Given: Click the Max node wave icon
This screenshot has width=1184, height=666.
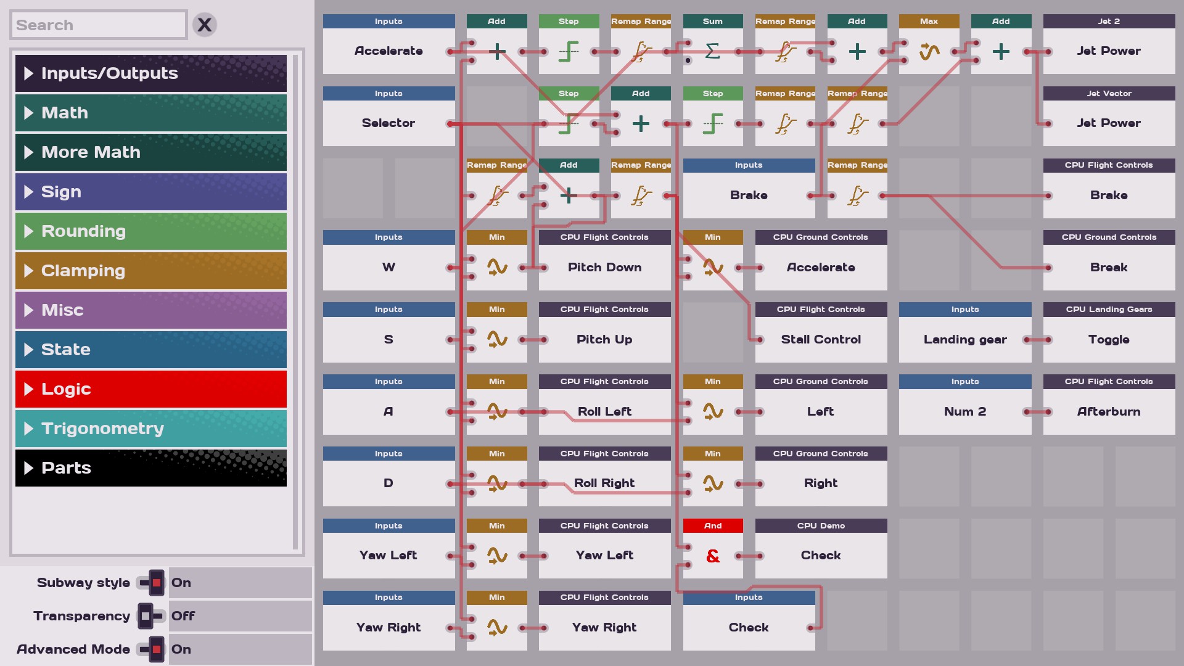Looking at the screenshot, I should (929, 51).
